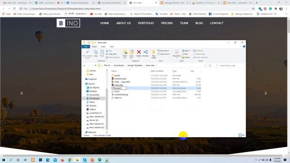Click the Search bino-web input field
This screenshot has width=290, height=163.
click(229, 65)
